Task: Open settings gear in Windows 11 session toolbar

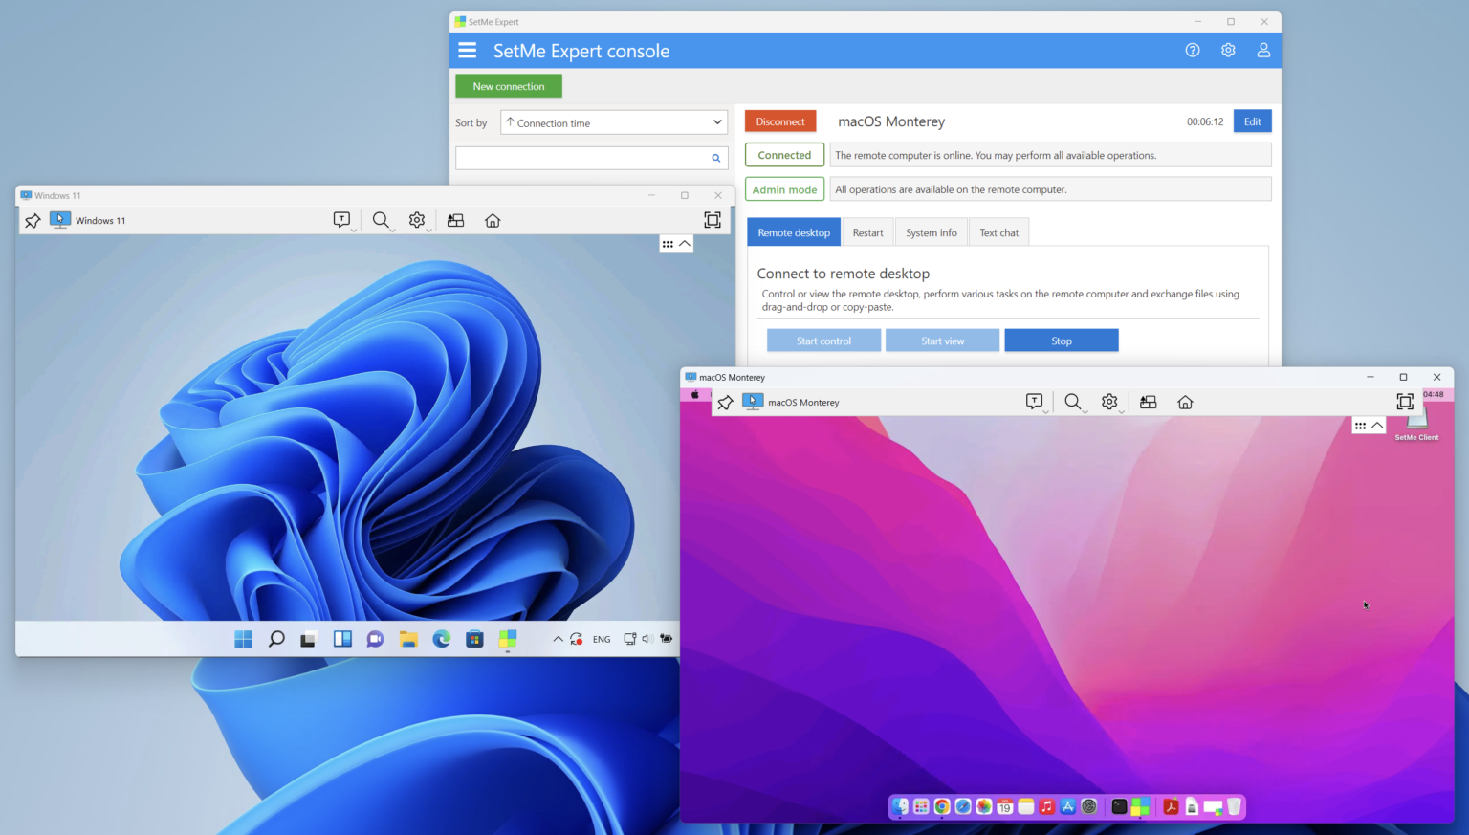Action: tap(417, 220)
